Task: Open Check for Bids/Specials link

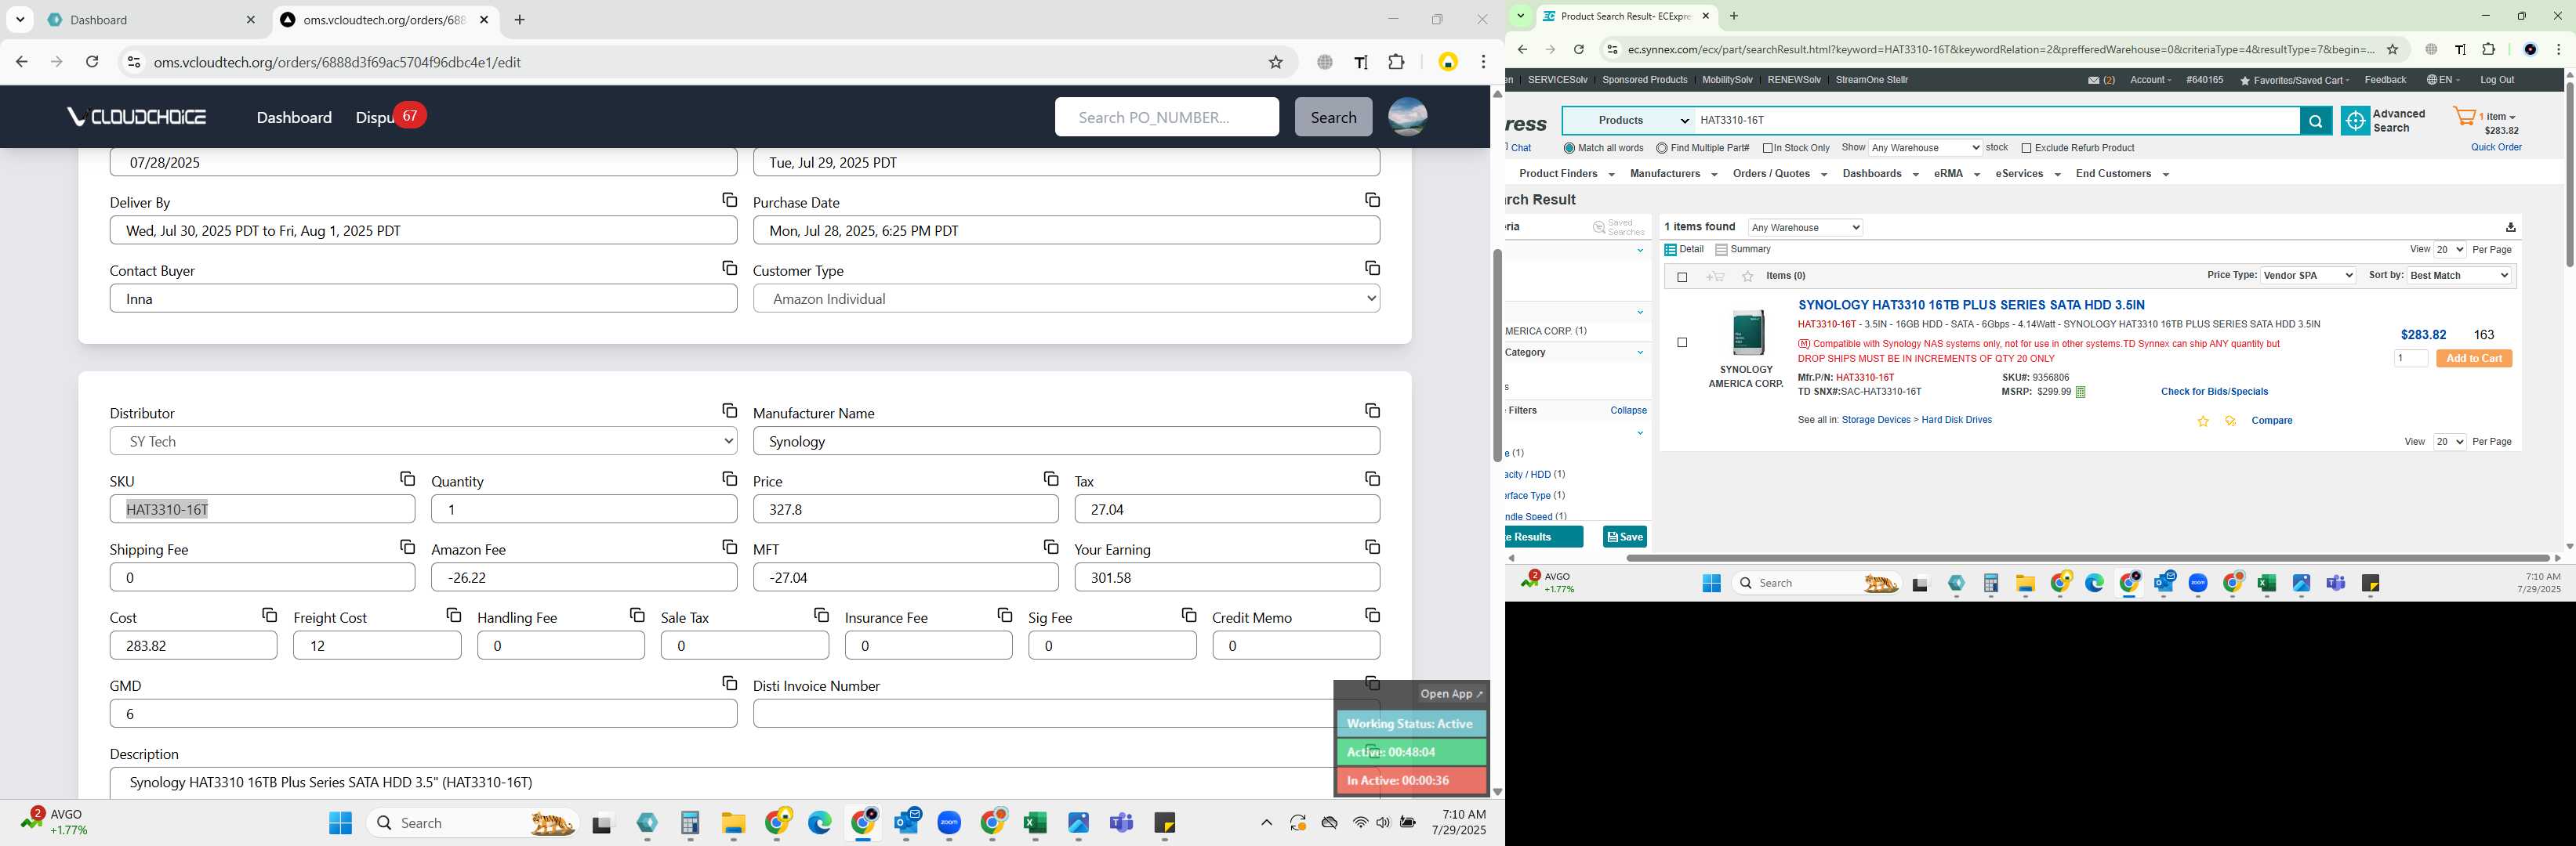Action: tap(2214, 392)
